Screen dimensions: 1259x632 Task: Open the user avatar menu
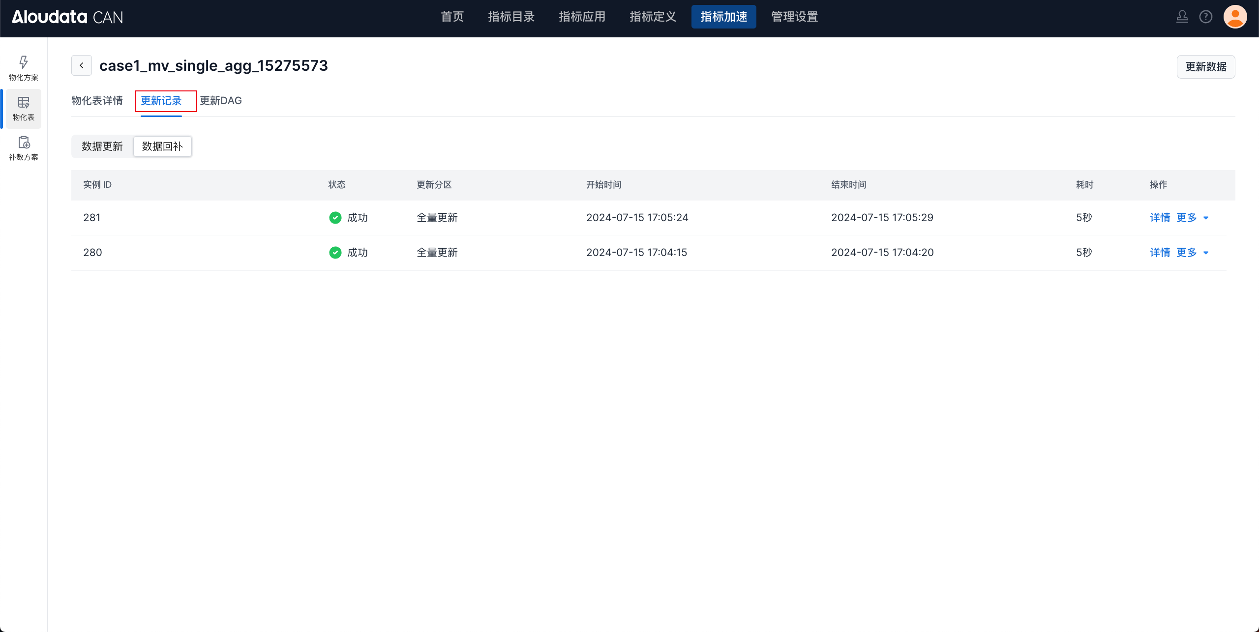pos(1235,17)
